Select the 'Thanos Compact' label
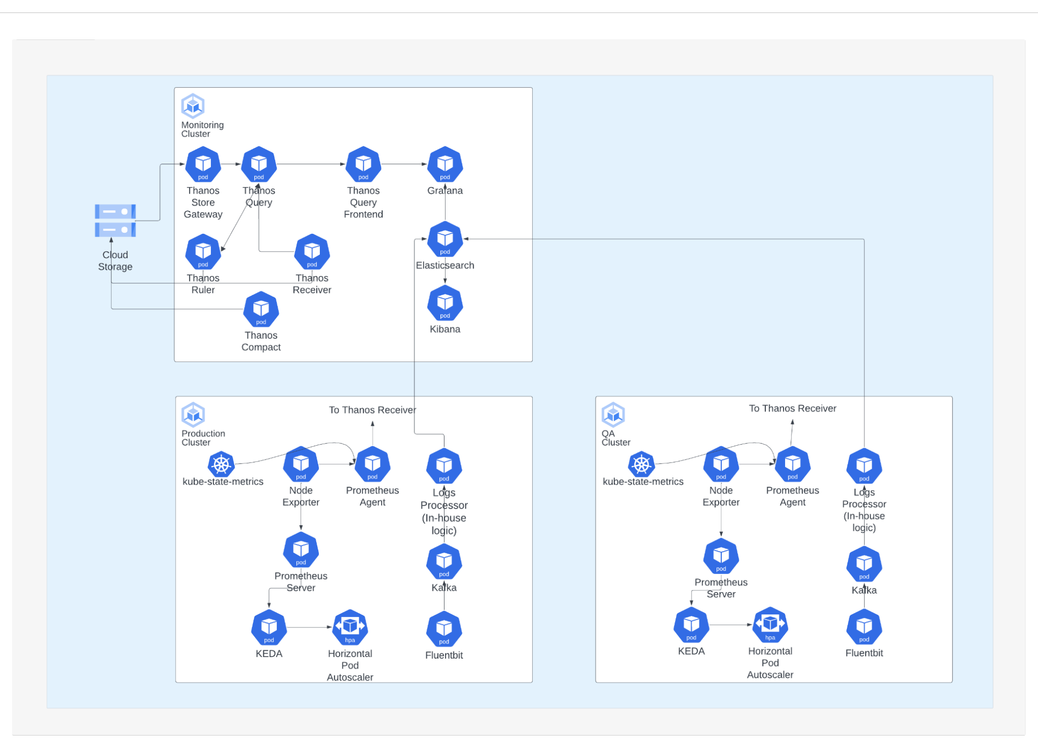The width and height of the screenshot is (1038, 748). point(261,341)
